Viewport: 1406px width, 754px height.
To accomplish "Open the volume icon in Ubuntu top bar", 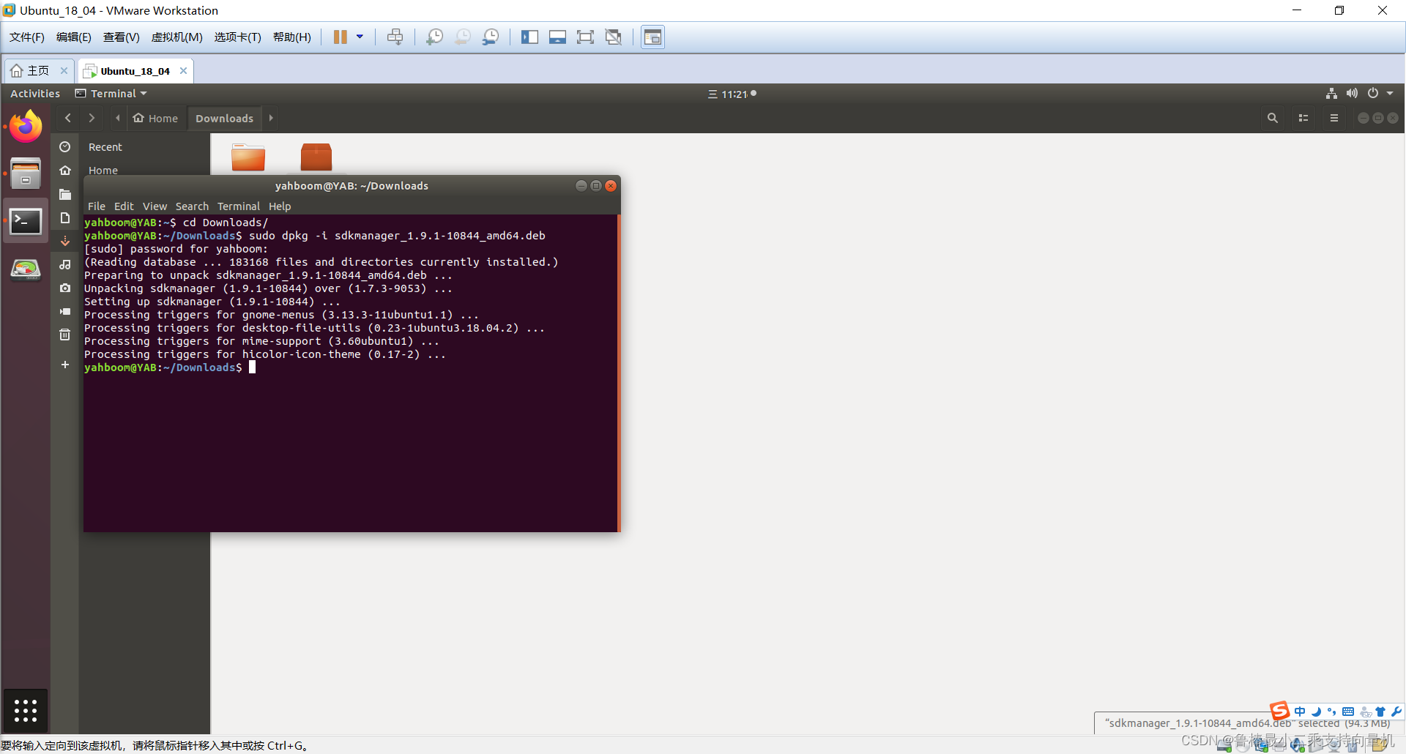I will (x=1352, y=94).
